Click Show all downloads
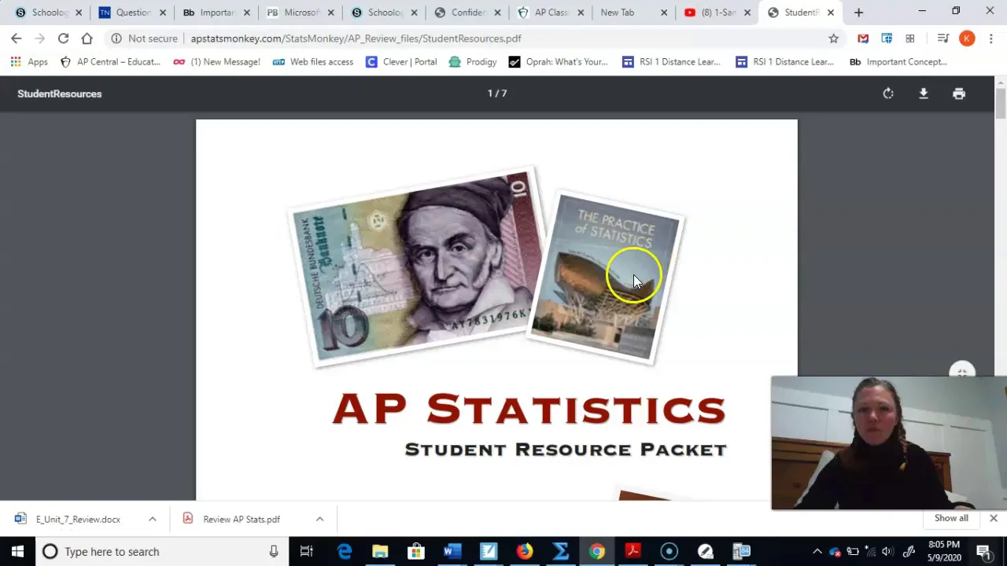Viewport: 1007px width, 566px height. (951, 518)
